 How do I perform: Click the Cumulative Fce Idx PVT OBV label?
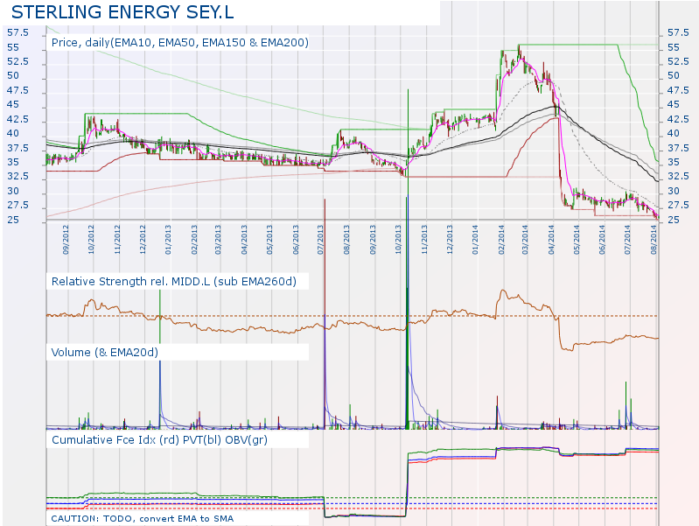click(x=159, y=440)
